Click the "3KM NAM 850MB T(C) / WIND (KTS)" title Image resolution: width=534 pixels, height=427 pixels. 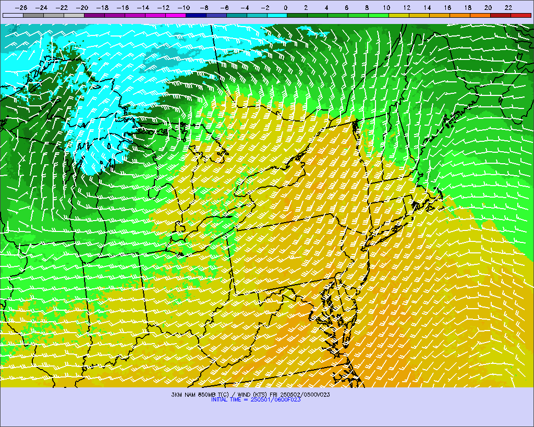click(x=220, y=395)
